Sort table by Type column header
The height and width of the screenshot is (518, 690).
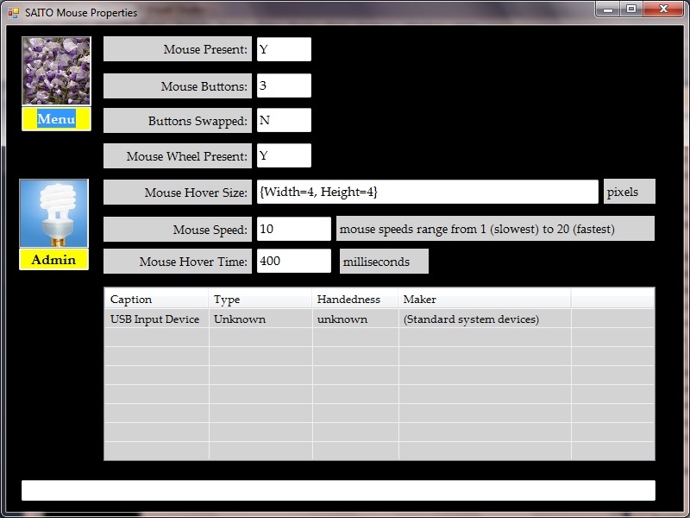click(260, 299)
